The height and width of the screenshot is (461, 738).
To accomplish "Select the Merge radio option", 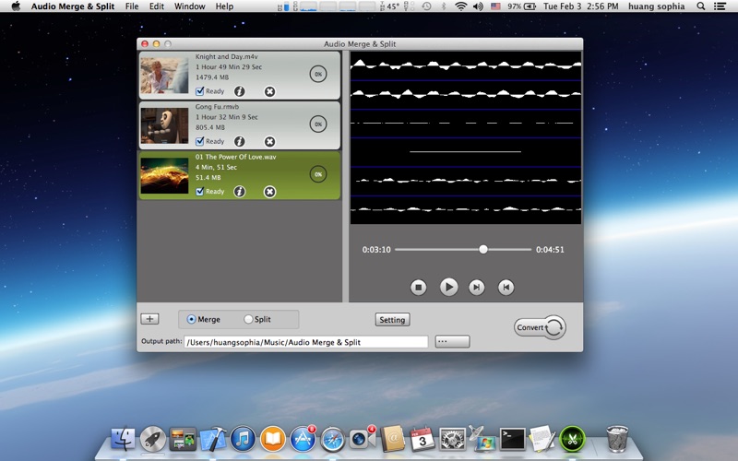I will pyautogui.click(x=192, y=320).
